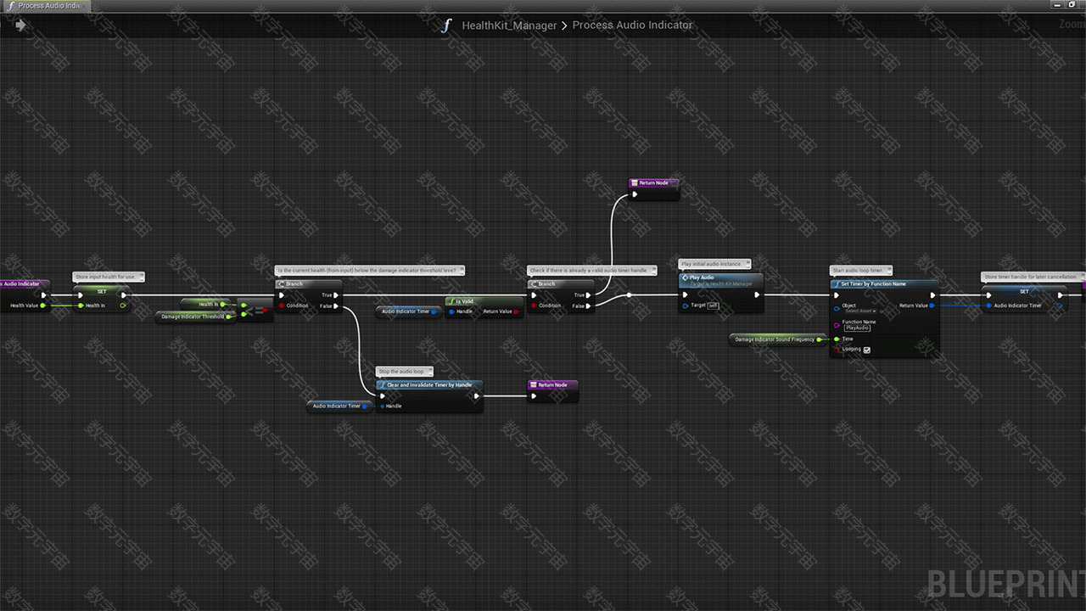Switch to the Process Audio Indicator tab

[46, 5]
